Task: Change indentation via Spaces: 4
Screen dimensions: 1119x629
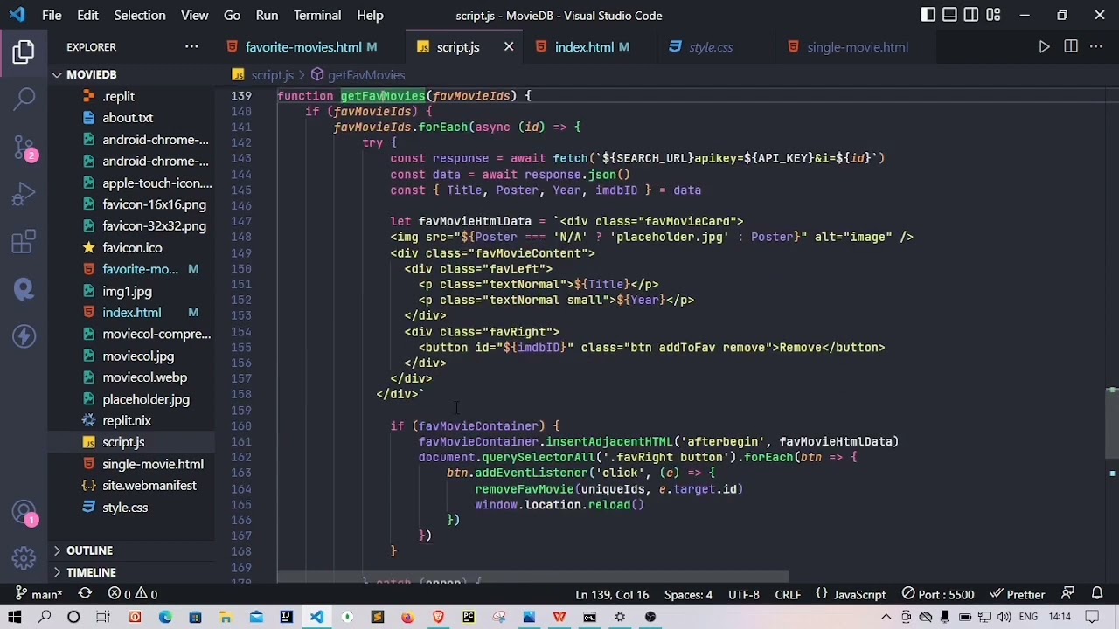Action: click(688, 594)
